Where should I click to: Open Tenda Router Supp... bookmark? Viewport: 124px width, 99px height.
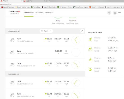coord(80,7)
